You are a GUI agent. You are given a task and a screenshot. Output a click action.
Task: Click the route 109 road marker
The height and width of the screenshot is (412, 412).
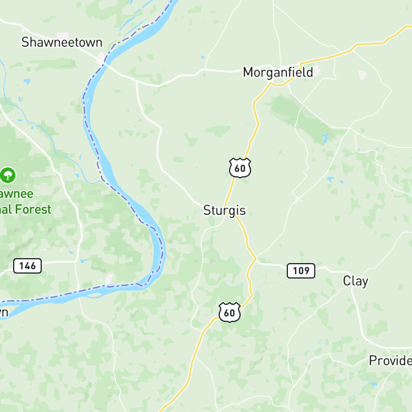[x=301, y=271]
